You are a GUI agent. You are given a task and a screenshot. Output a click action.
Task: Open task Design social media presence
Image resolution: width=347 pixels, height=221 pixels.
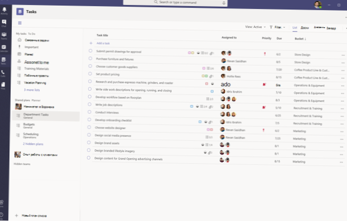tap(113, 136)
